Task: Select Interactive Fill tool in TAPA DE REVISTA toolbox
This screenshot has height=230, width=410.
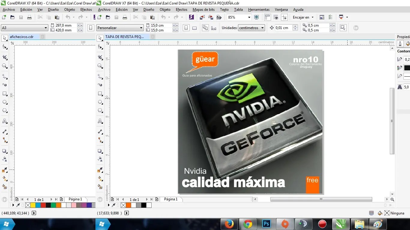Action: [x=100, y=178]
